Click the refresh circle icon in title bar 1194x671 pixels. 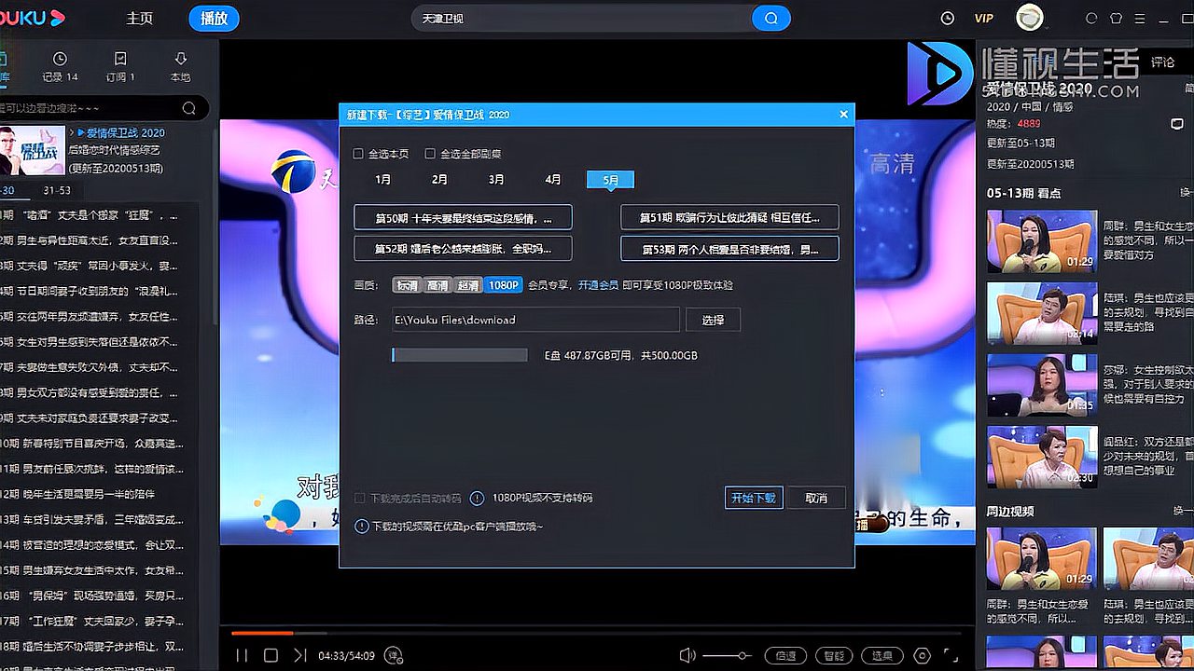click(x=1091, y=18)
